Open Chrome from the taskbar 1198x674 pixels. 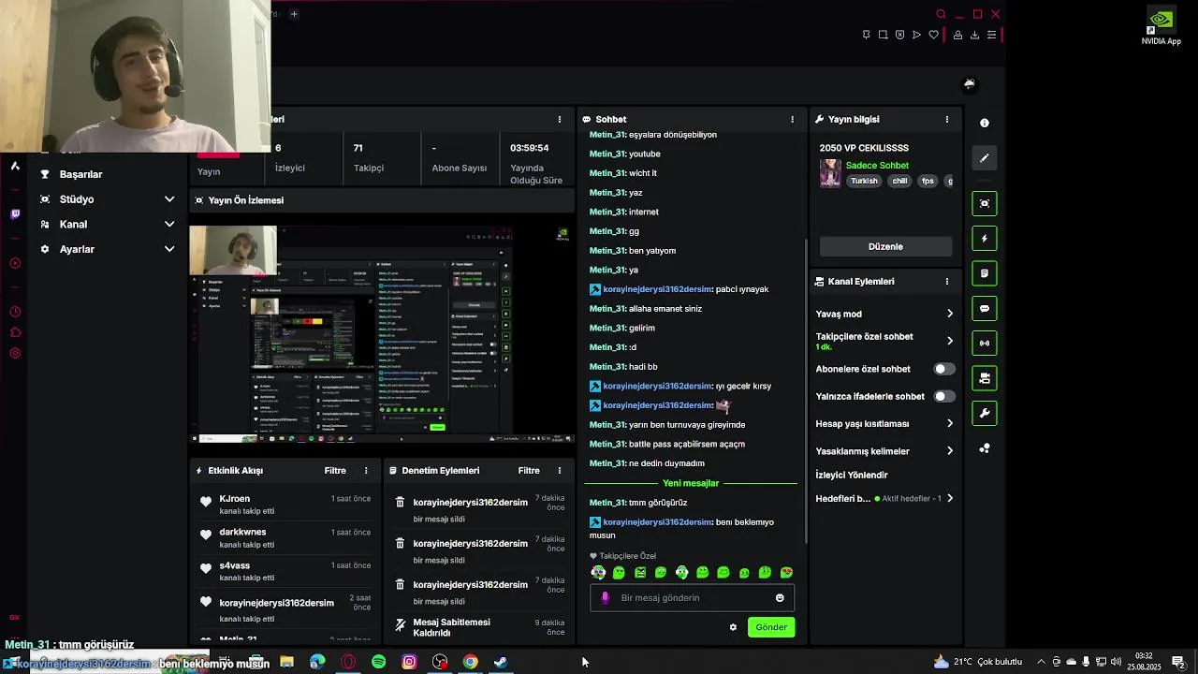click(x=470, y=662)
